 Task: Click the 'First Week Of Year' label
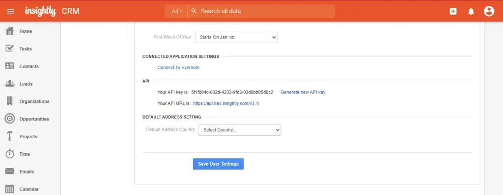click(x=172, y=37)
